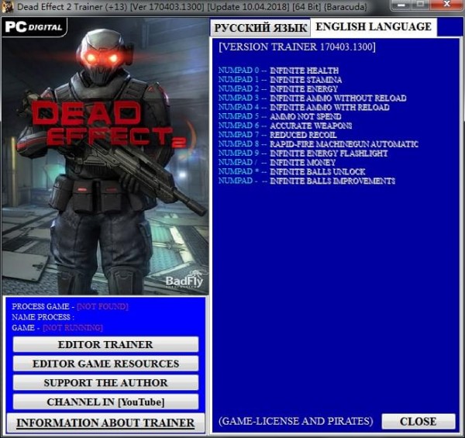Click the PC DIGITAL badge
The height and width of the screenshot is (438, 465).
(34, 27)
